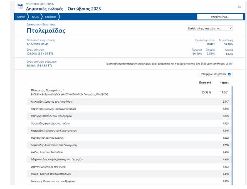
Task: Select Ορφανίδης Δημήτριος του Ιωάννη row
Action: (x=129, y=123)
